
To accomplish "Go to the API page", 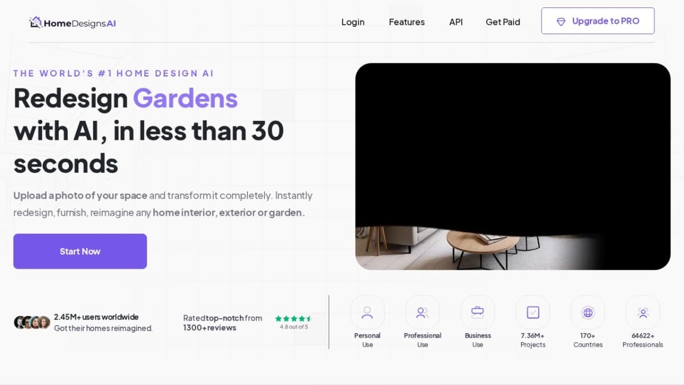I will pyautogui.click(x=456, y=22).
